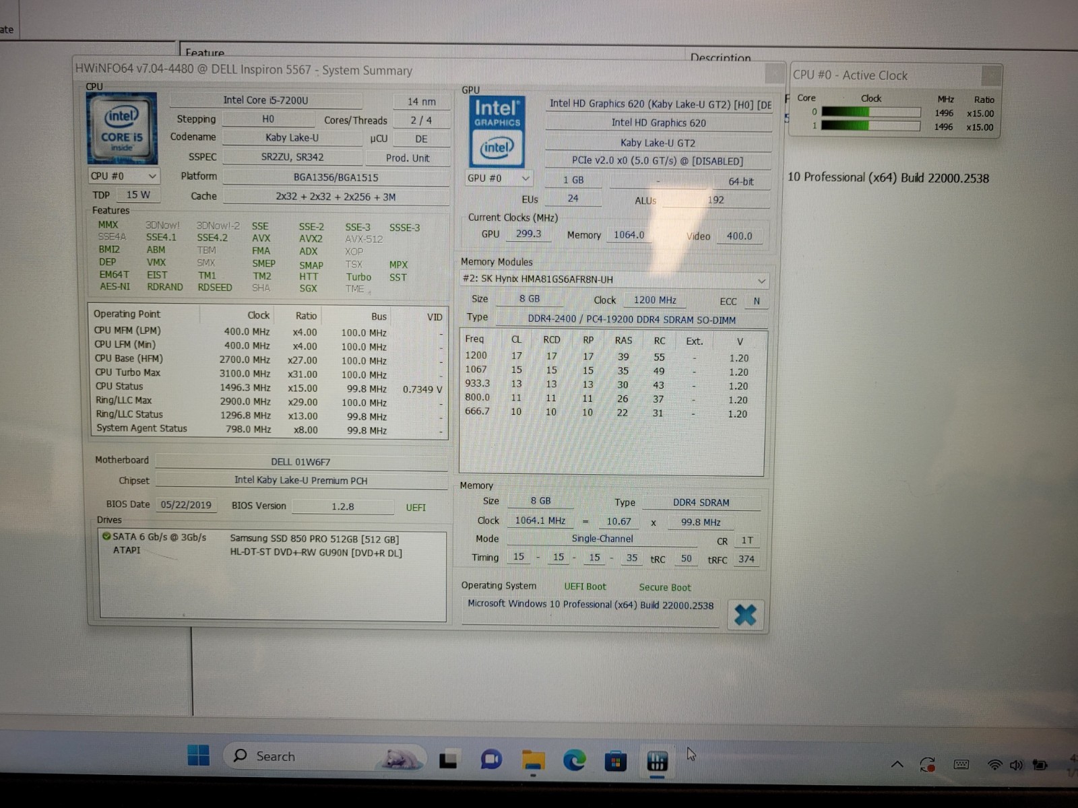Launch the Chat app from taskbar

click(x=492, y=760)
